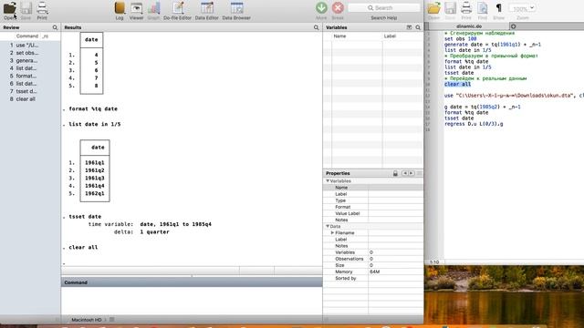Click the Observations row in Properties
Viewport: 584px width, 328px height.
click(x=373, y=259)
